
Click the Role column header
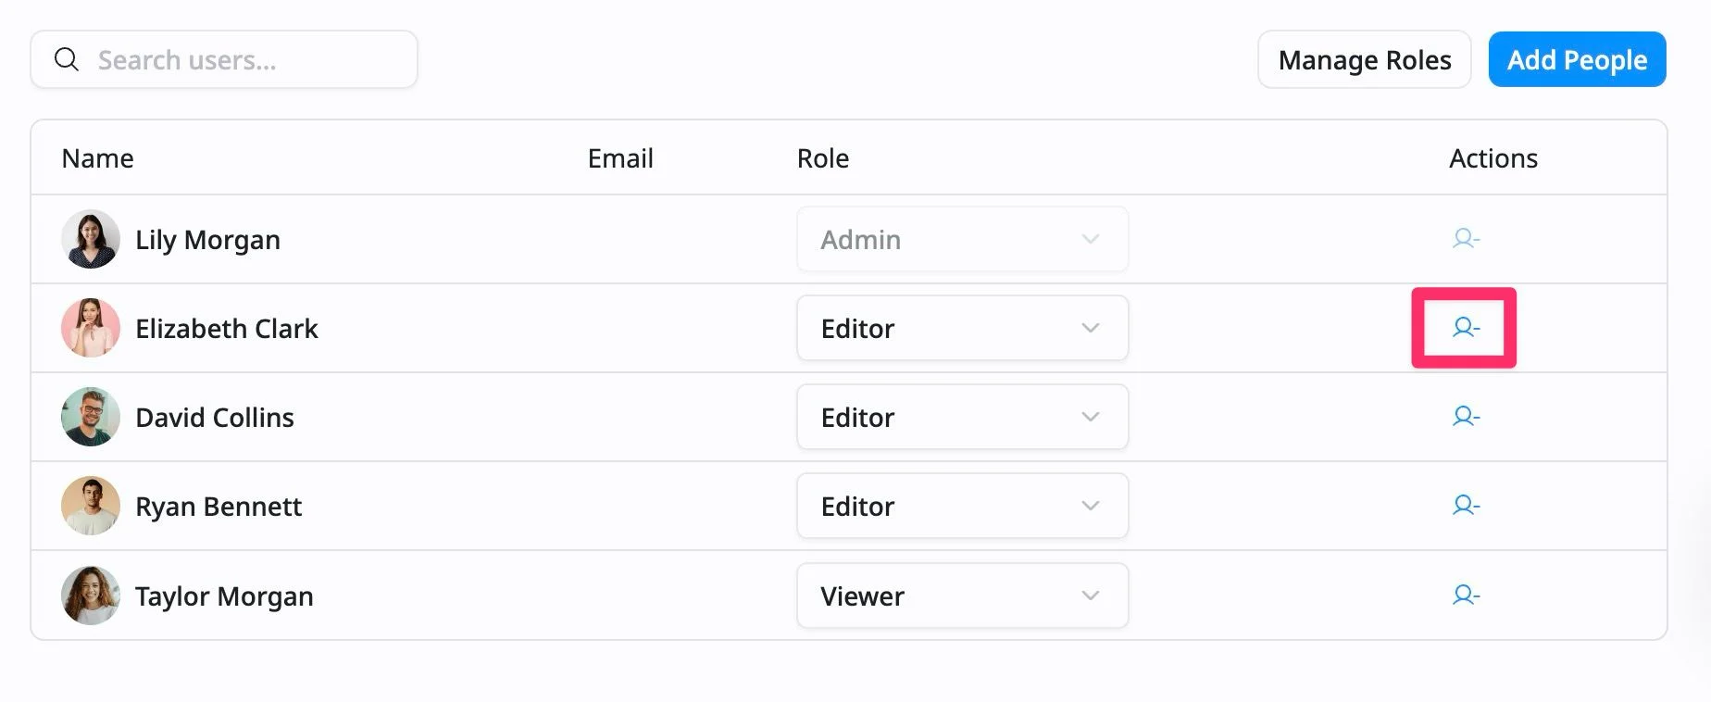coord(823,158)
